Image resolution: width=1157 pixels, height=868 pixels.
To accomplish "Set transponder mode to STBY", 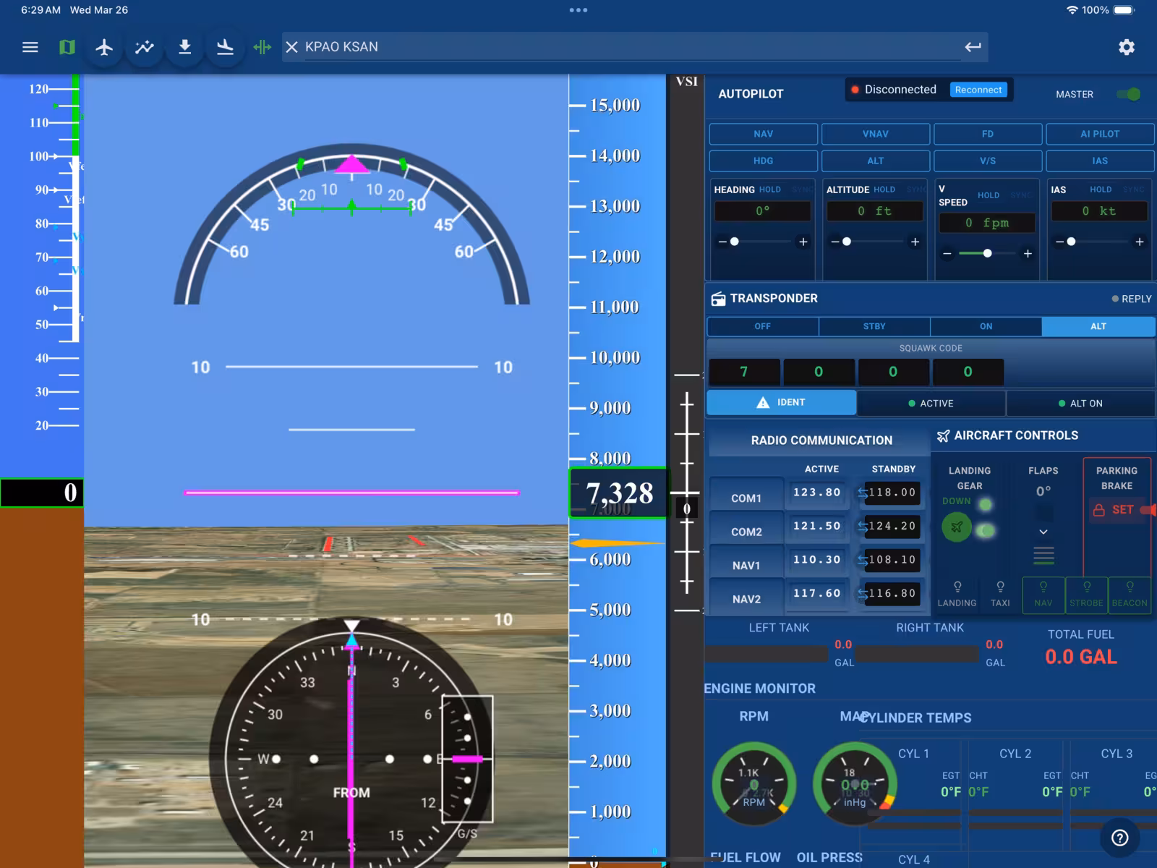I will pos(874,326).
